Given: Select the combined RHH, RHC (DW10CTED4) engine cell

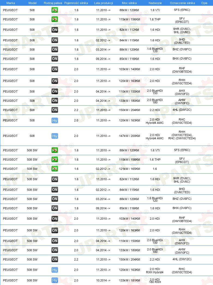Looking at the screenshot, I should coord(182,135).
